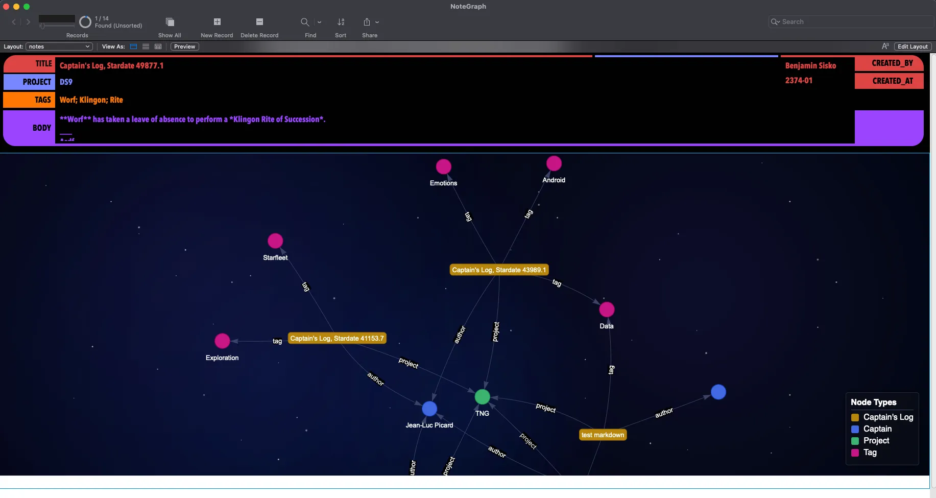Open Find mode with magnifier icon
Screen dimensions: 936x498
point(305,22)
